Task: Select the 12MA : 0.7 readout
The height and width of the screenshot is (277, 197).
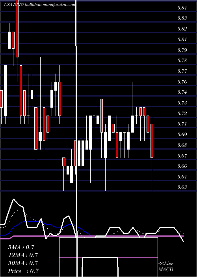Action: pos(23,255)
